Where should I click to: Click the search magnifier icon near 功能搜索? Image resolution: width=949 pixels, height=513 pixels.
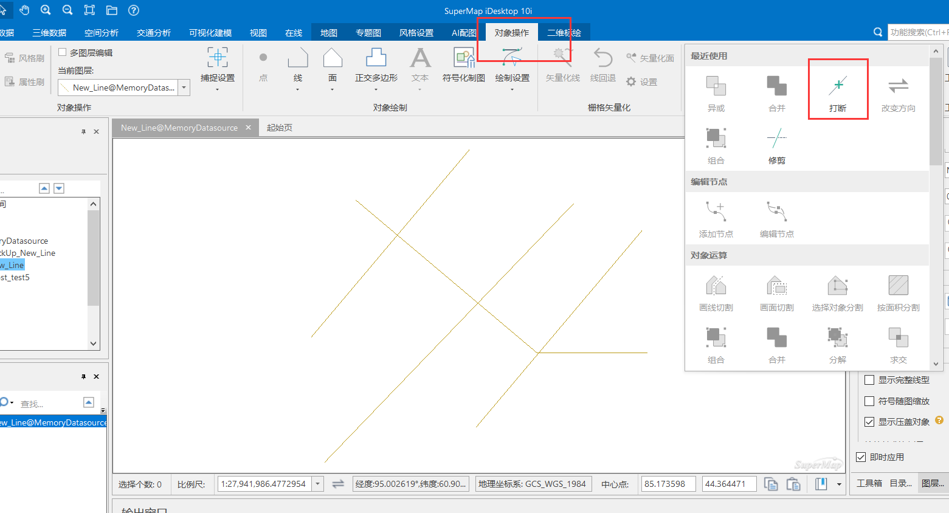click(878, 32)
